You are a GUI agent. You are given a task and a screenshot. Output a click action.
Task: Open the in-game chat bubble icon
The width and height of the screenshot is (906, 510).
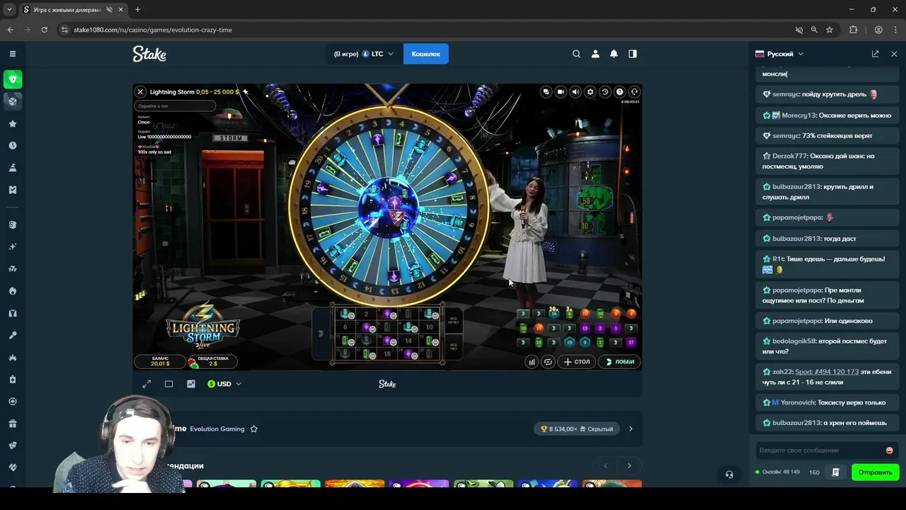click(546, 91)
